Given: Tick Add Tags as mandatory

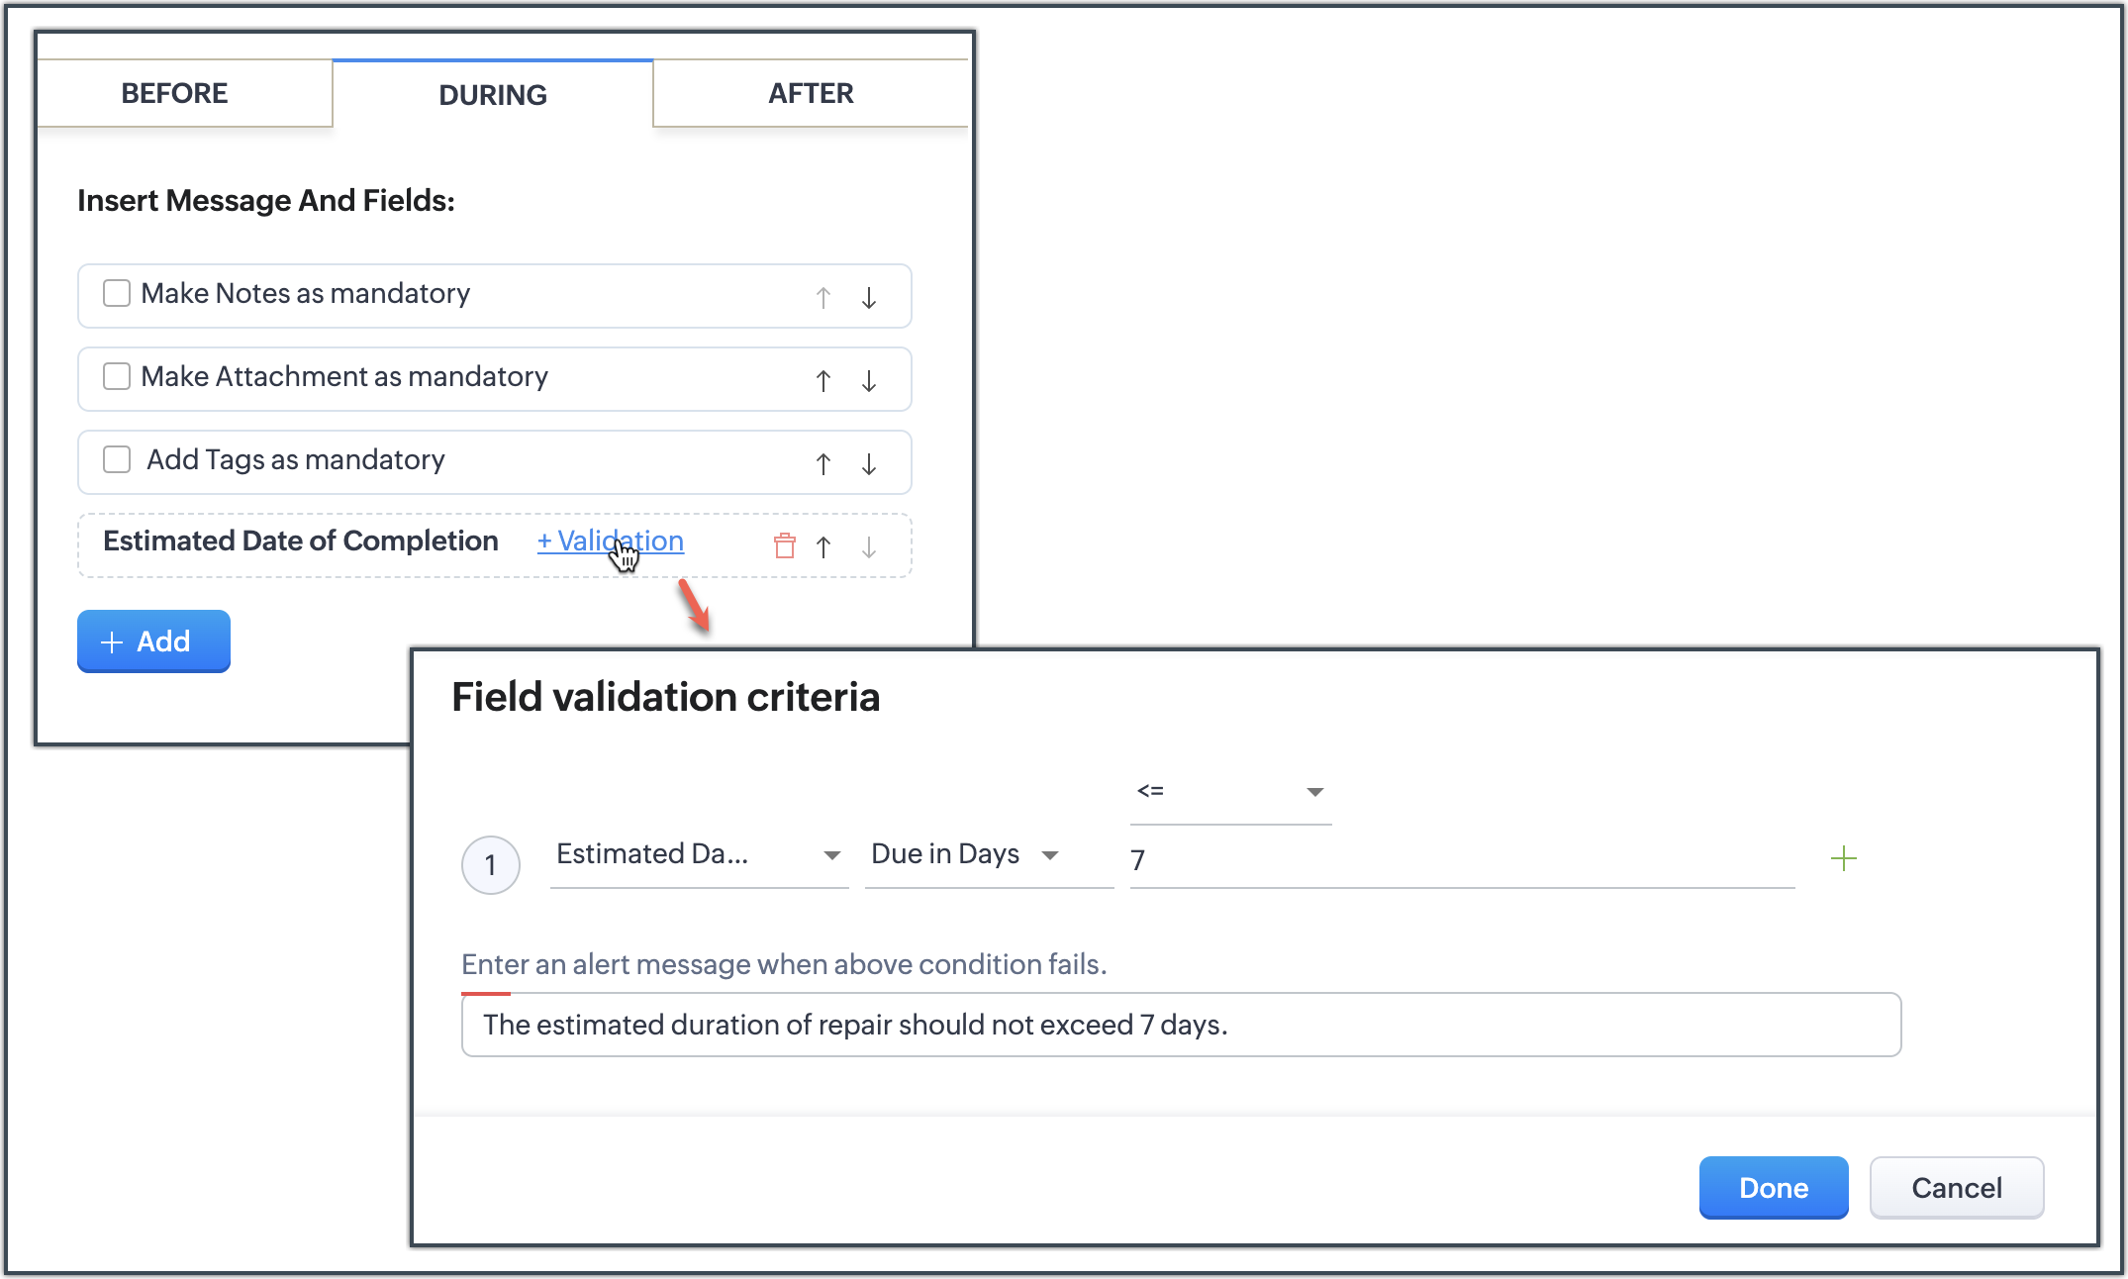Looking at the screenshot, I should pos(117,459).
